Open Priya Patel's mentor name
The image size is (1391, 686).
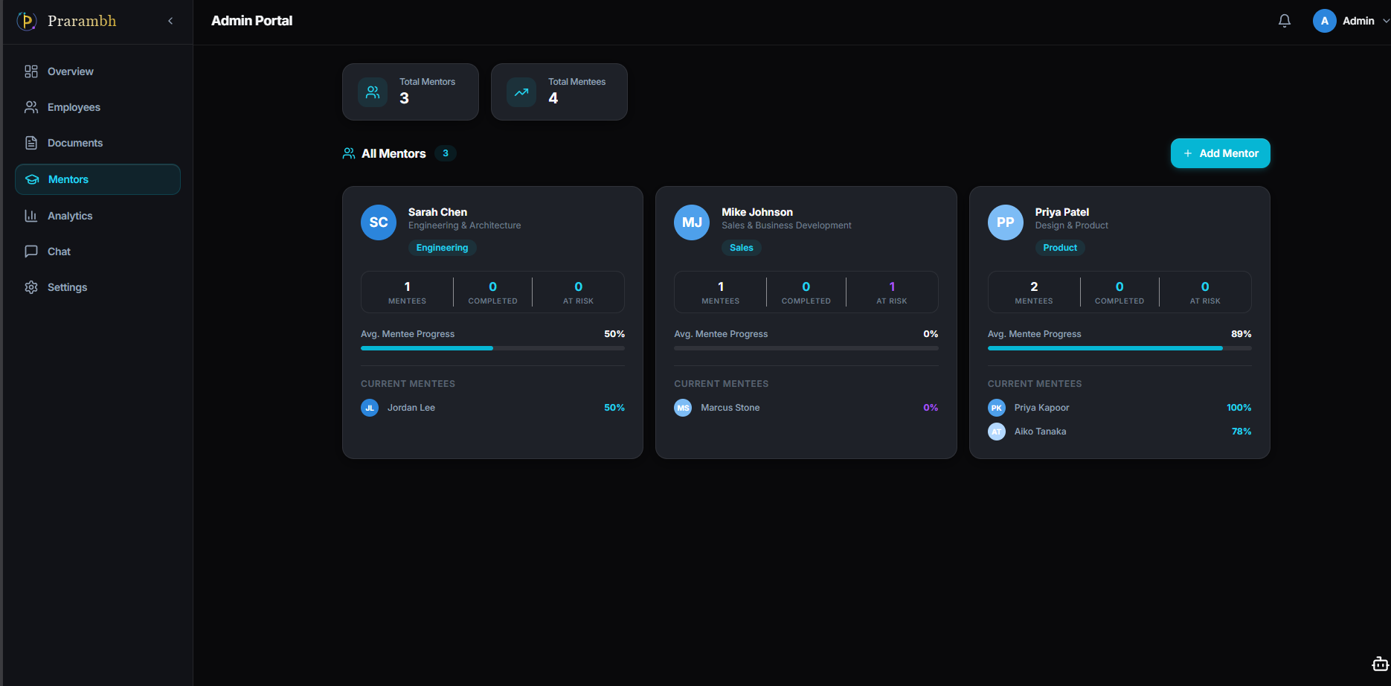point(1062,212)
